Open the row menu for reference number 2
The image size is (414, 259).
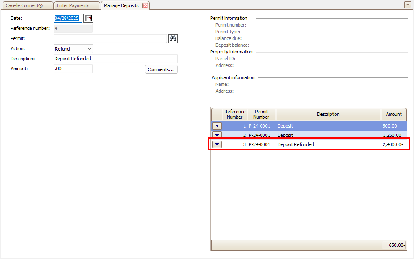[x=217, y=135]
